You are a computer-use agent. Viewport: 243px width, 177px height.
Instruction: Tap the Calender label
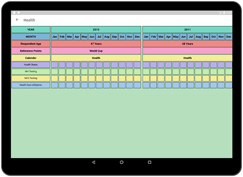31,58
